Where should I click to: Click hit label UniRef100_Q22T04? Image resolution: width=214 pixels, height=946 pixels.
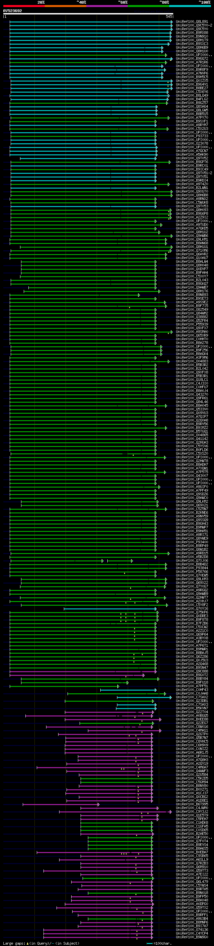(x=192, y=712)
